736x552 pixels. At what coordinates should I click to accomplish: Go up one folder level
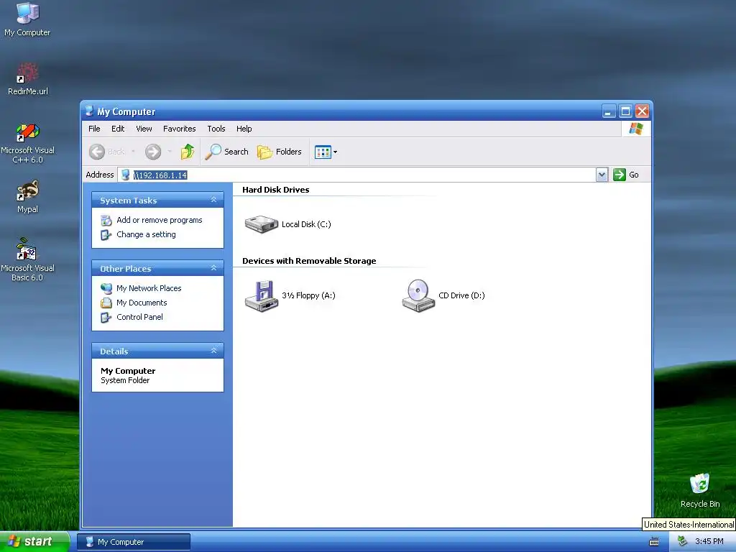point(188,152)
